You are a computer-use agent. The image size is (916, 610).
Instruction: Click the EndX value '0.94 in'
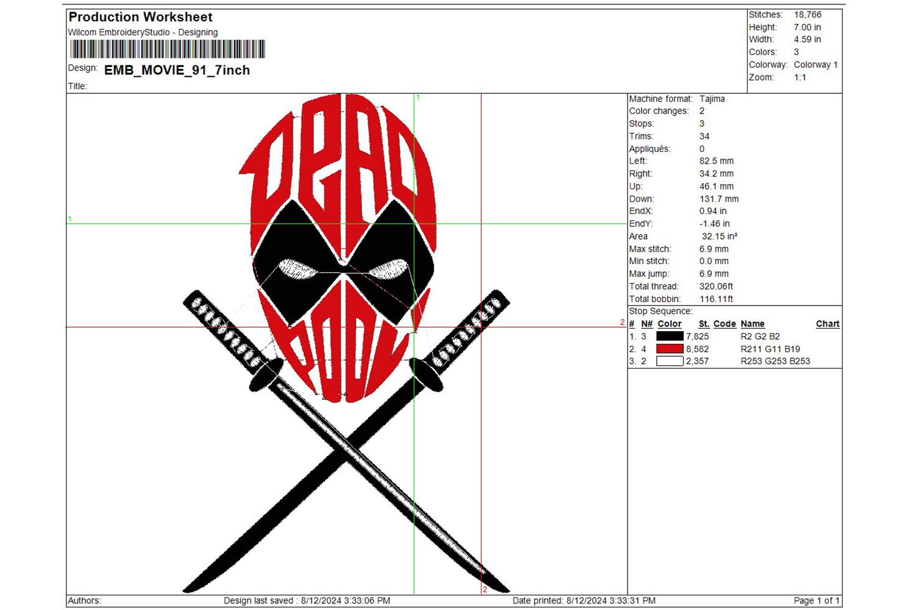[713, 211]
